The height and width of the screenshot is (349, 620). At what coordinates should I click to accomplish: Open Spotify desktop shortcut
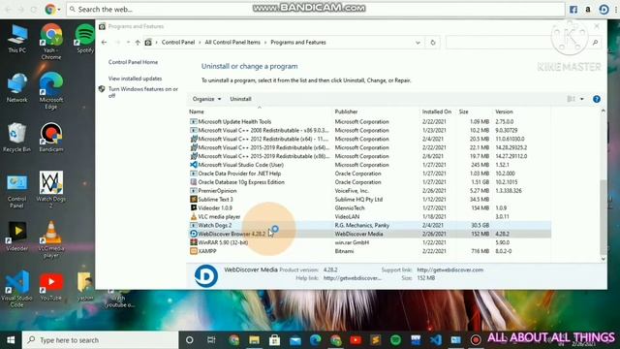pos(84,39)
